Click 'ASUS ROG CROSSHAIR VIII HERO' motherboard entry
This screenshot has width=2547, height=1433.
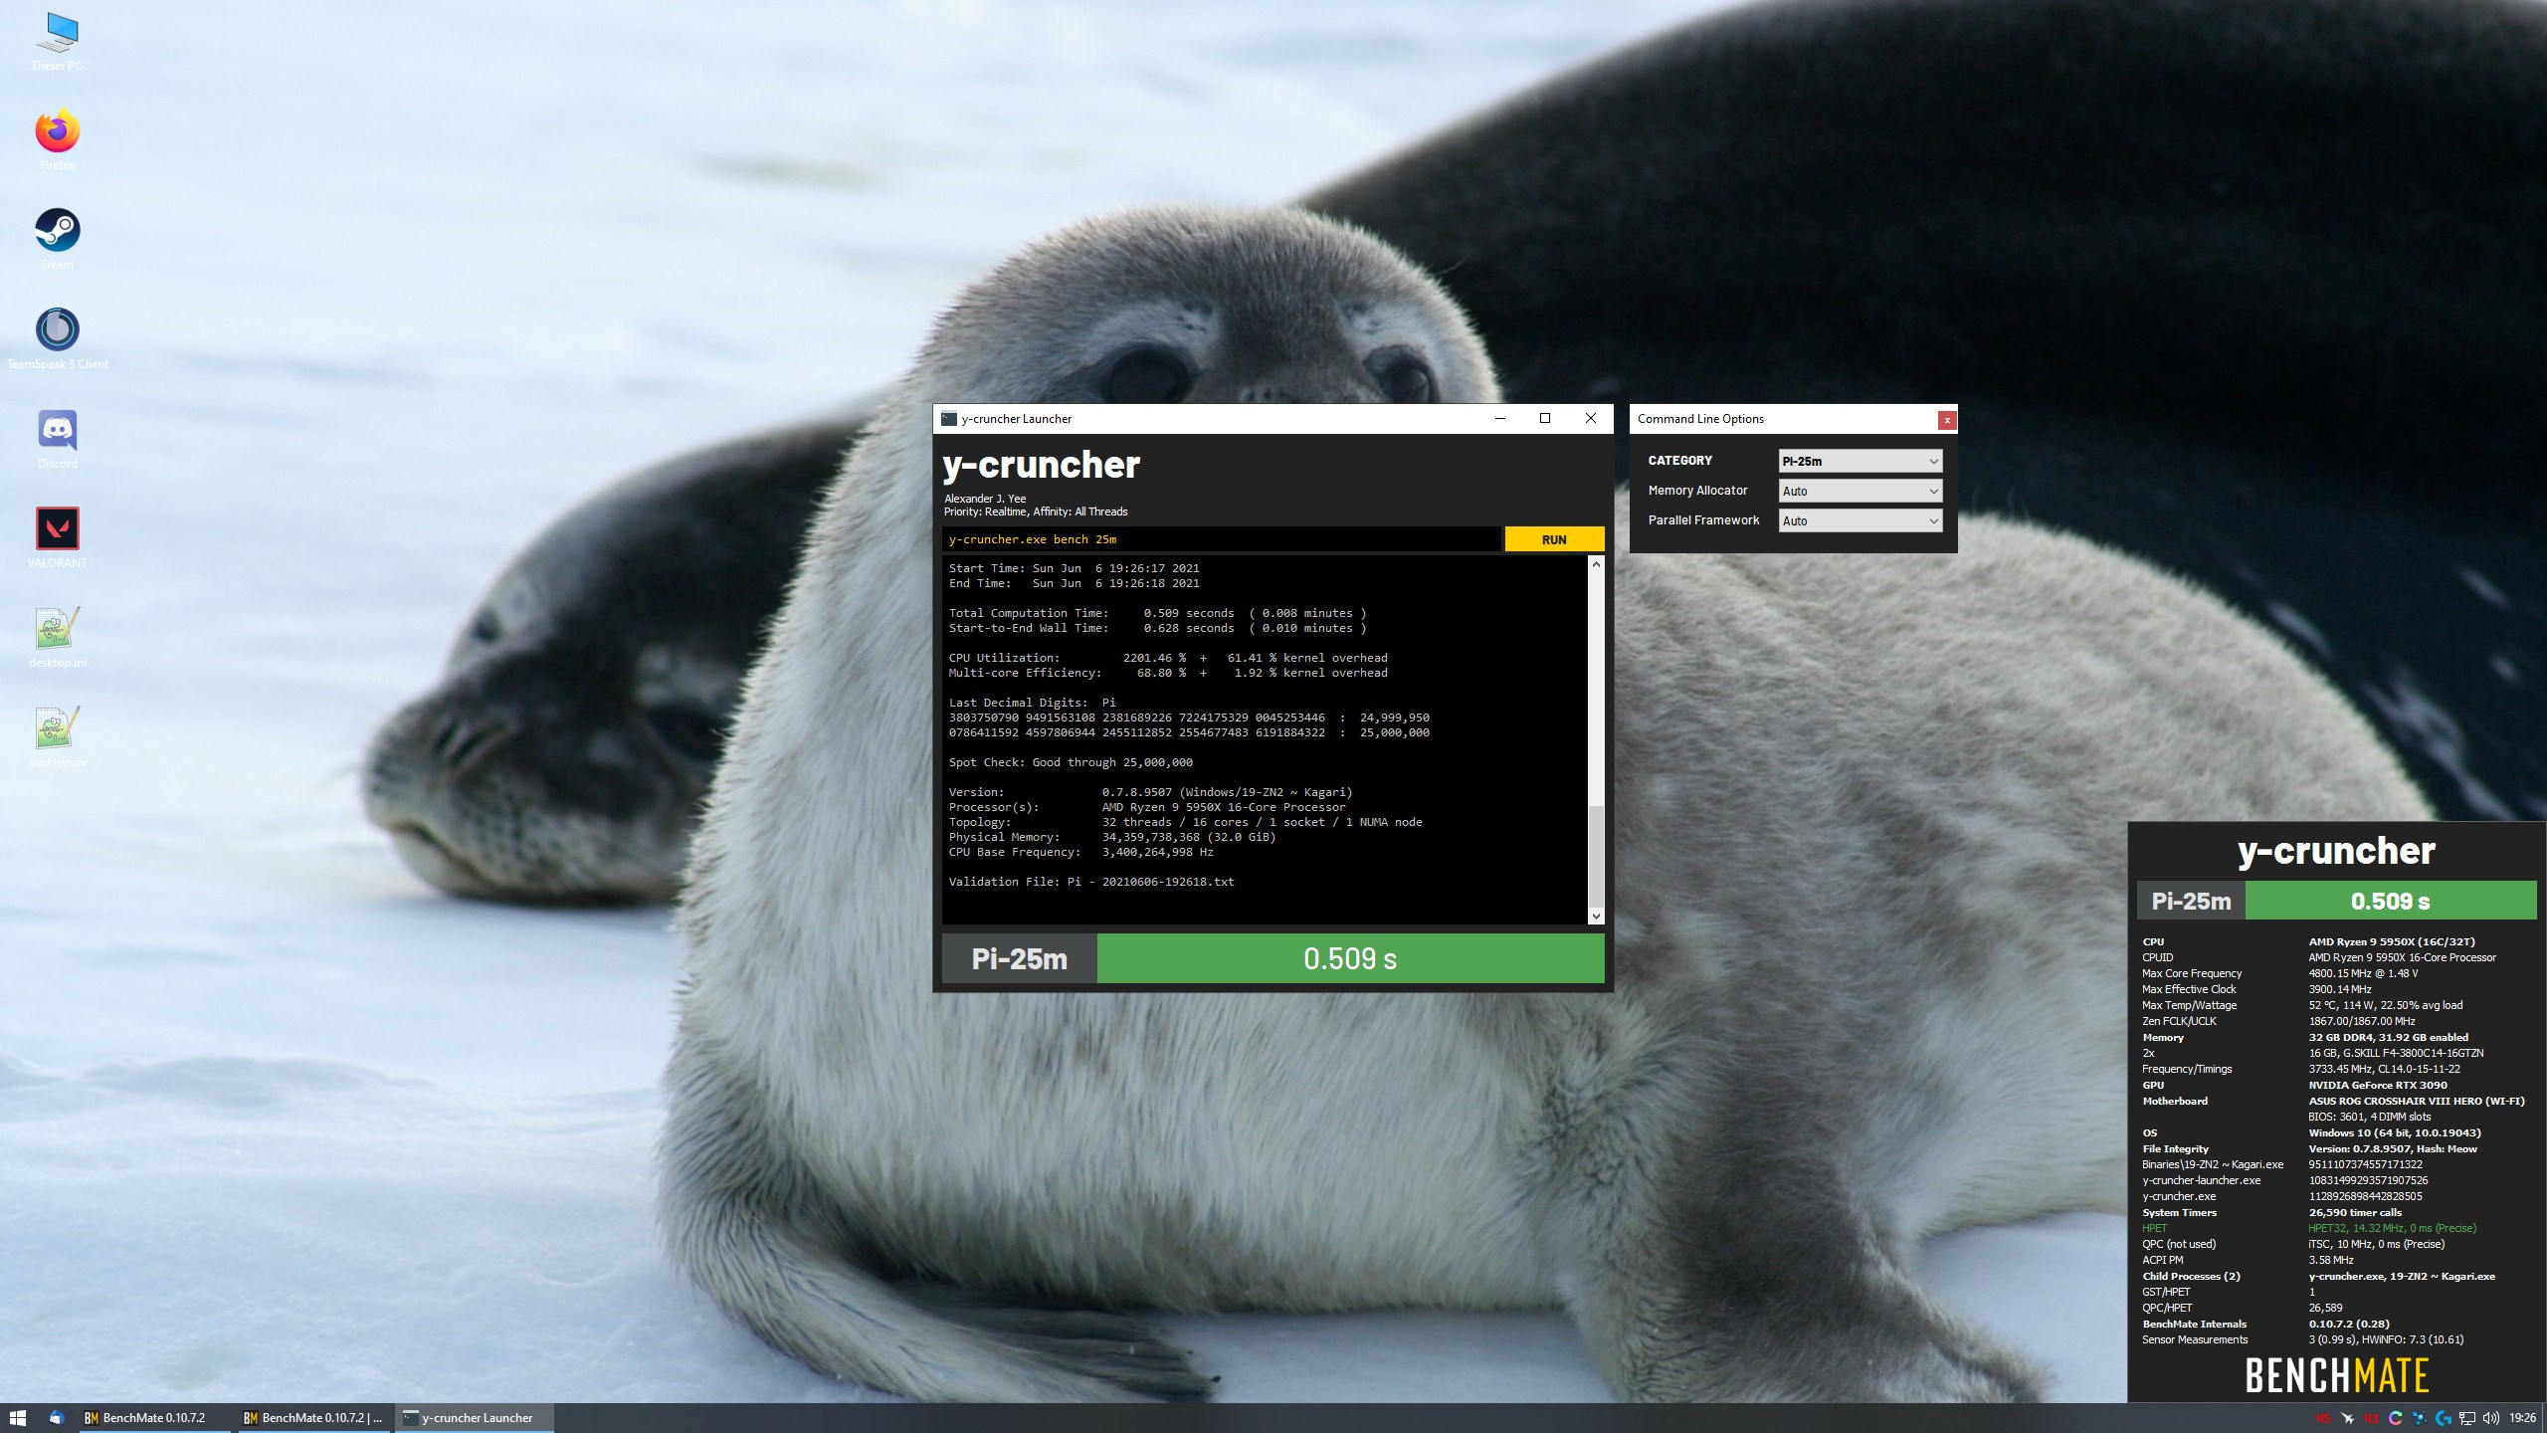[2416, 1101]
